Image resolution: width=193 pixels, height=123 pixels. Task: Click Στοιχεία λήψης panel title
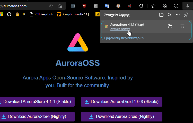(117, 15)
